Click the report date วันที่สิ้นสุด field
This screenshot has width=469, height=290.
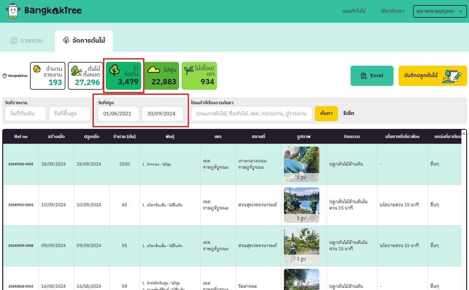tap(69, 114)
